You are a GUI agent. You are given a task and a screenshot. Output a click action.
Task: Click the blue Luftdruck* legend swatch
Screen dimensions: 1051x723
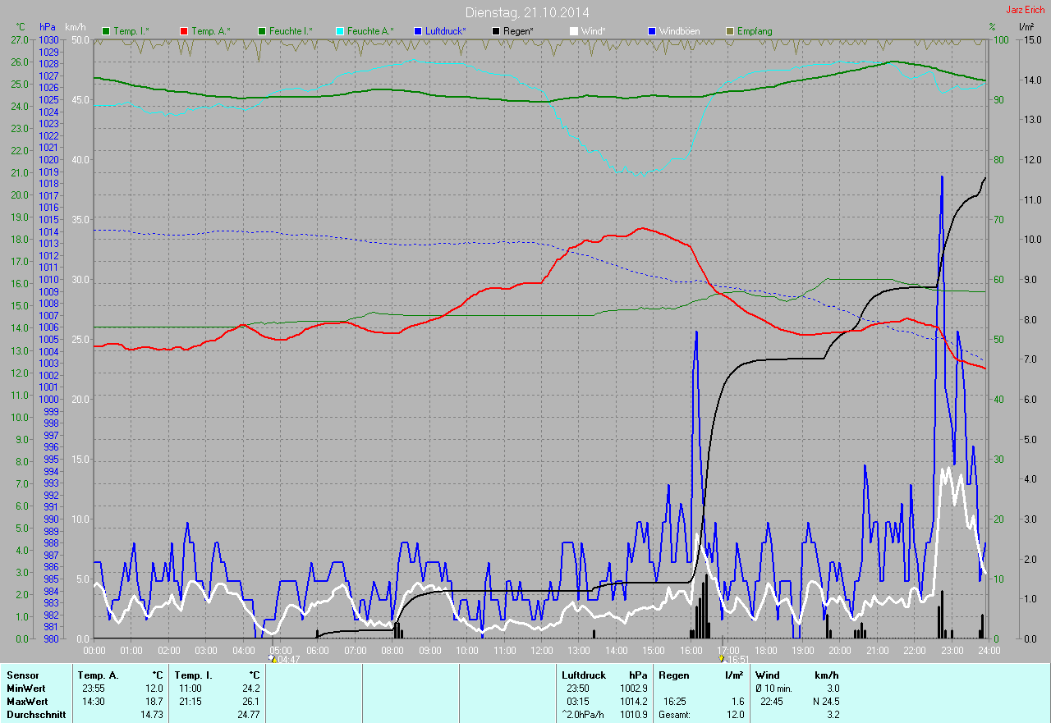[x=419, y=31]
